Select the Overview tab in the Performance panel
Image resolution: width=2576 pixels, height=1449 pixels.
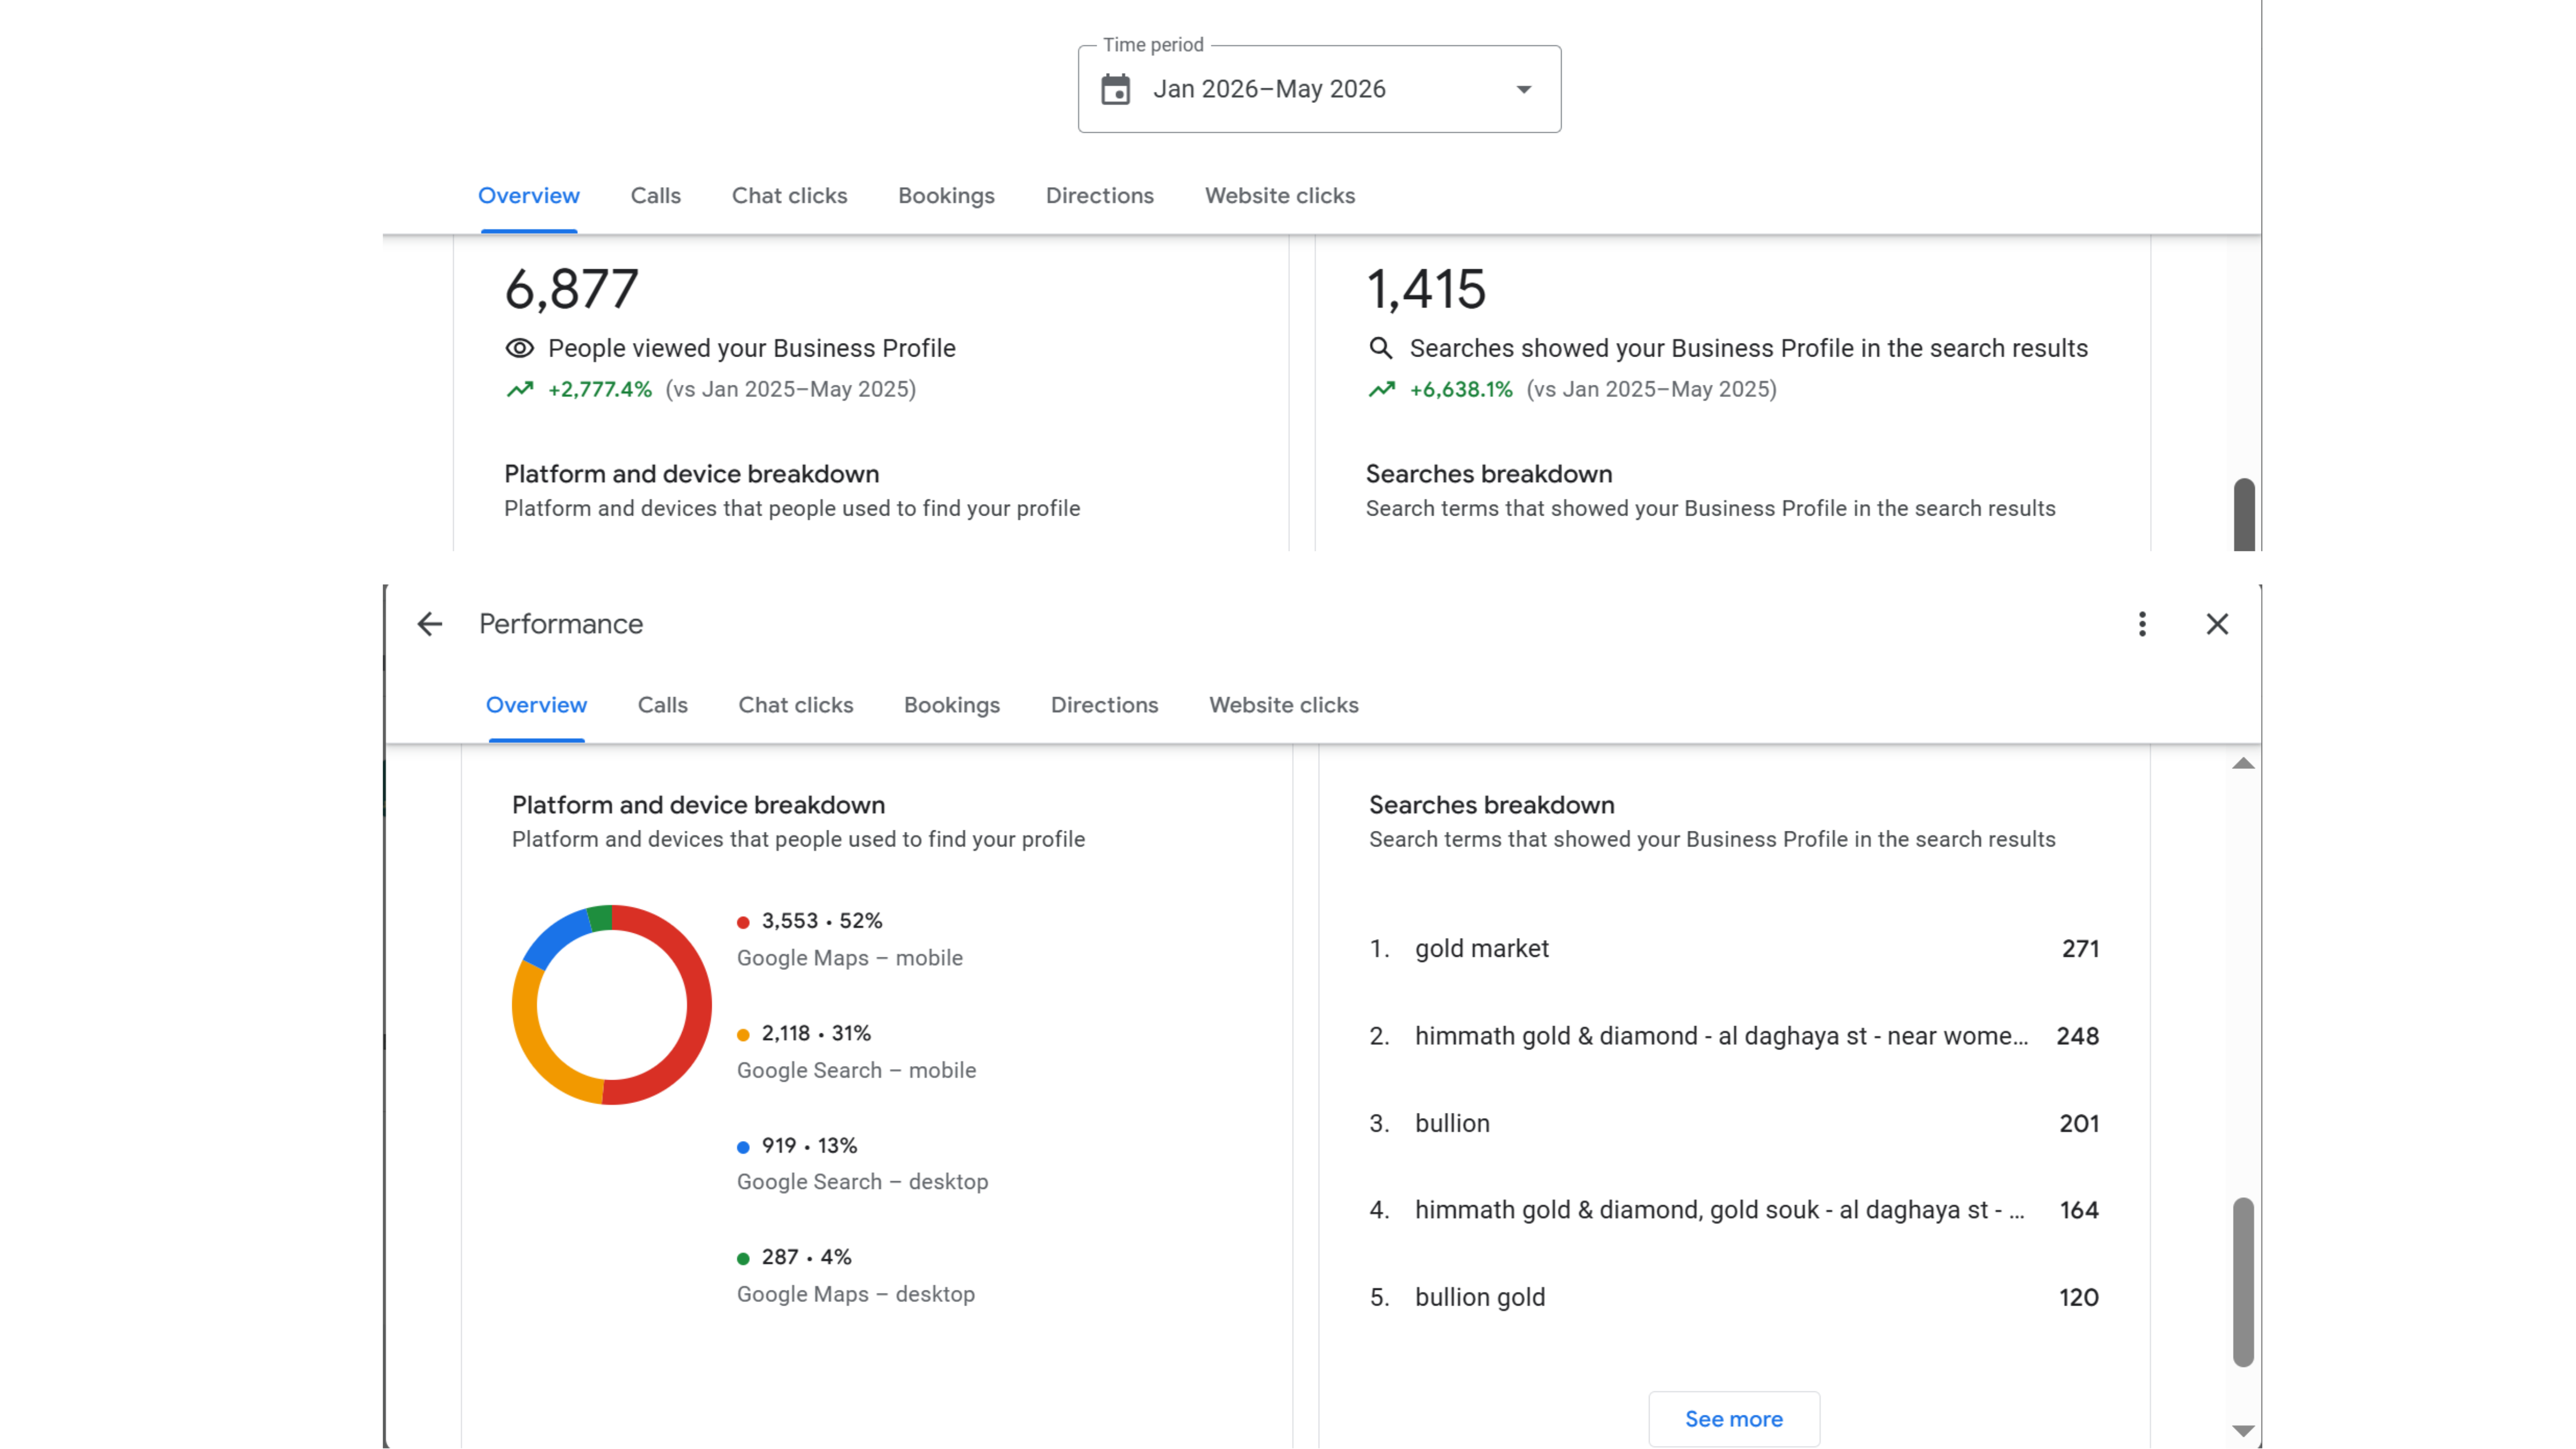coord(537,705)
